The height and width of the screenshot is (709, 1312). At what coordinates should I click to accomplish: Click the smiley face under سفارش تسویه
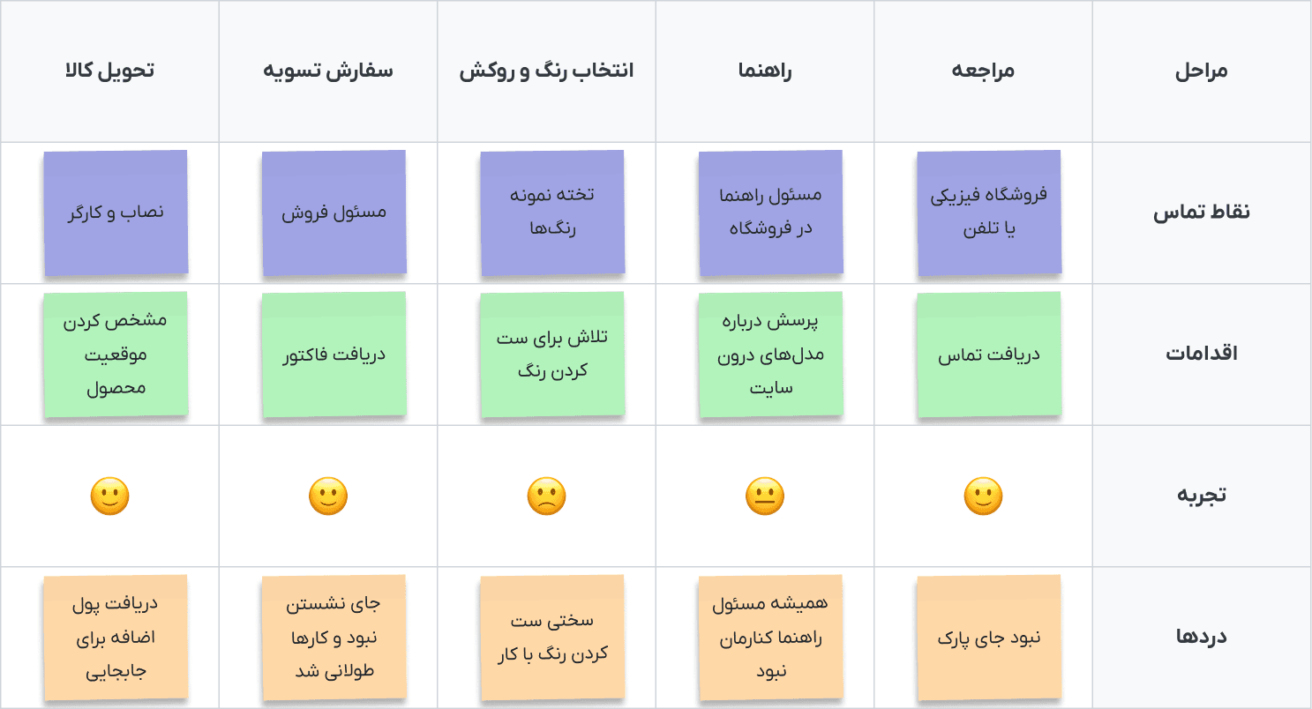tap(328, 496)
